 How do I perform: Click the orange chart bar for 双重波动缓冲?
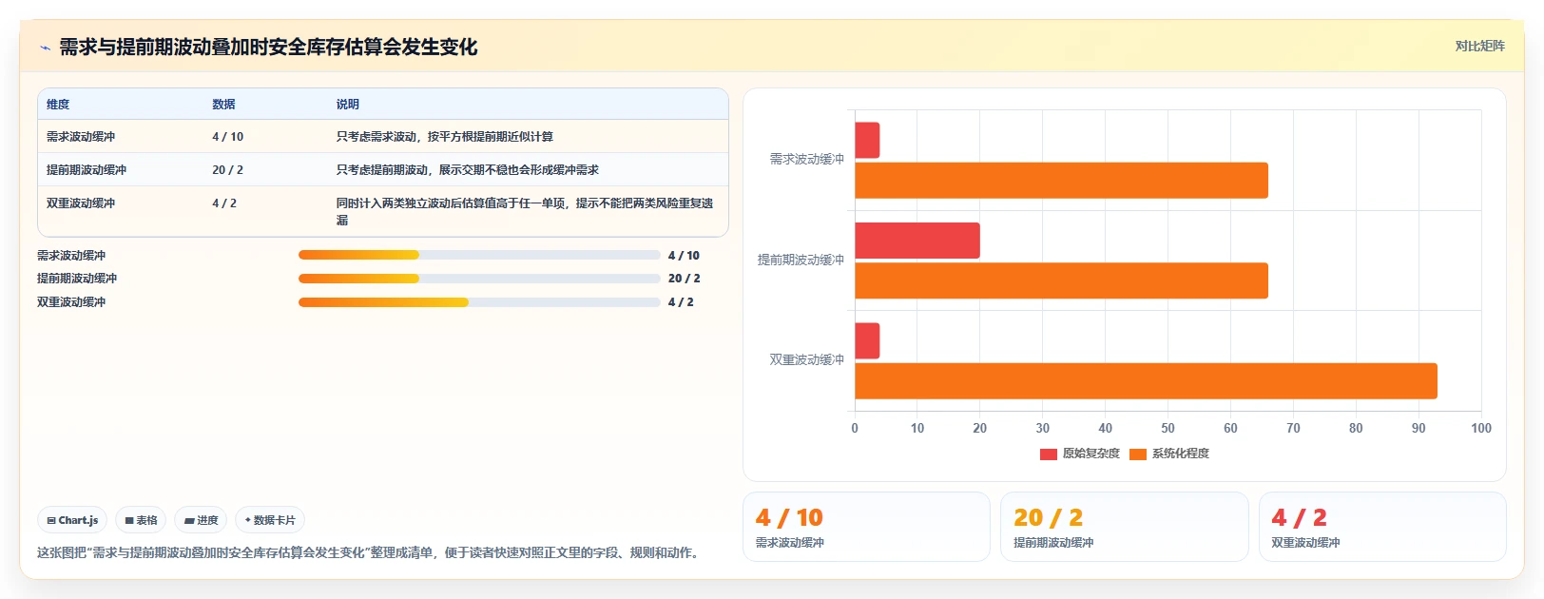tap(1146, 381)
